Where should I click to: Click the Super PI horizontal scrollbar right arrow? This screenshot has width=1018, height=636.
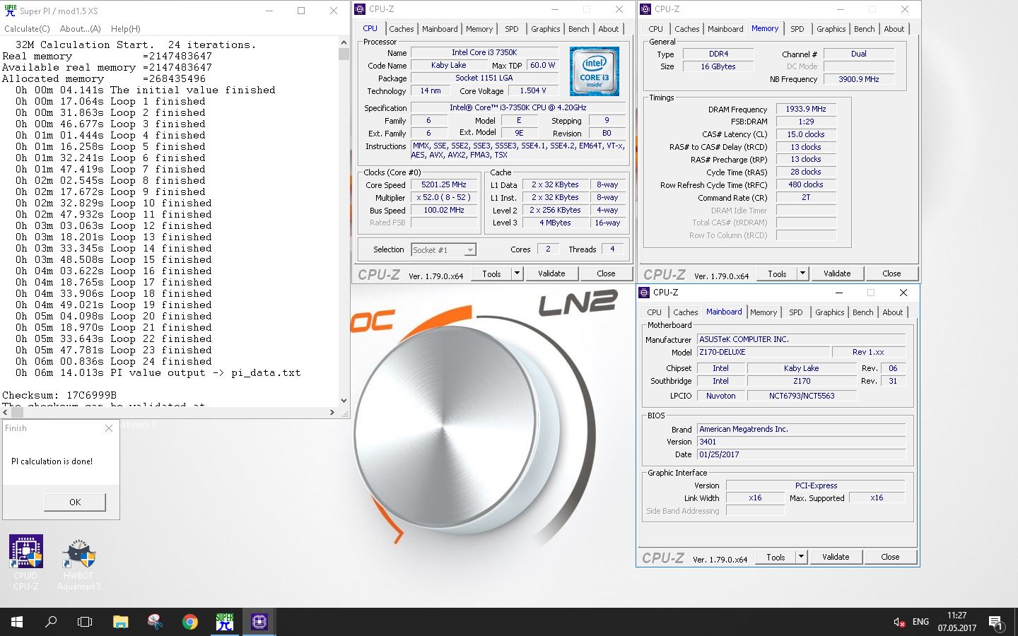[x=332, y=412]
